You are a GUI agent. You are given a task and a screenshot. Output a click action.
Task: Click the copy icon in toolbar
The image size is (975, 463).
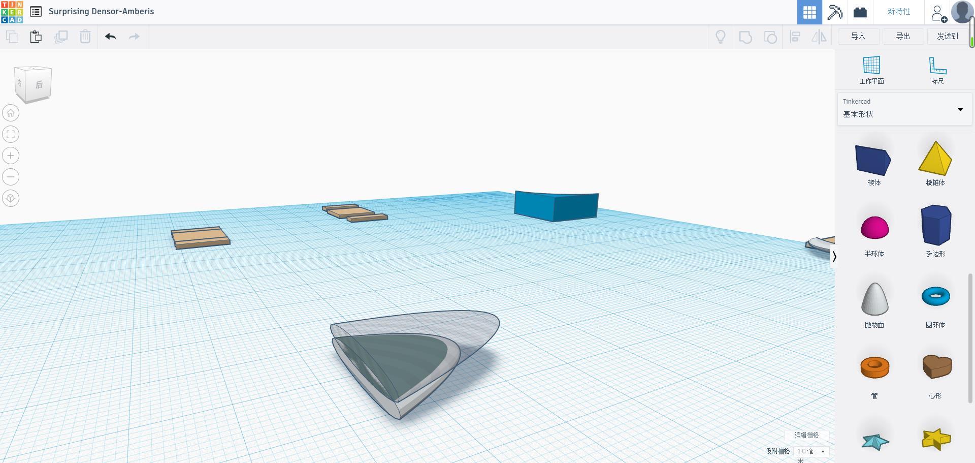(x=12, y=37)
